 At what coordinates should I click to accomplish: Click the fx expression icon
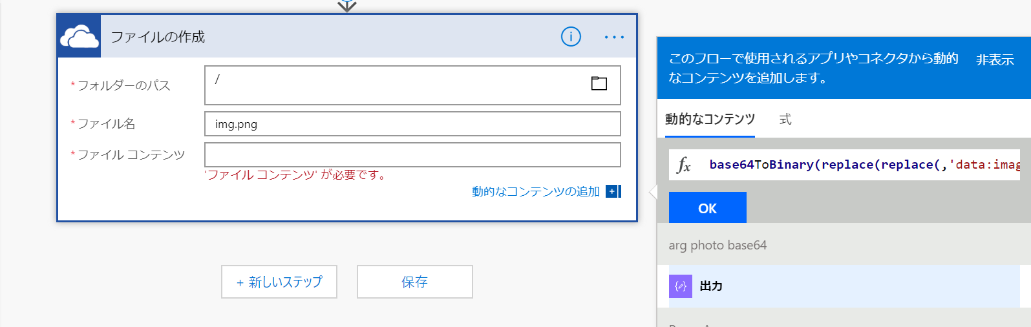point(684,165)
